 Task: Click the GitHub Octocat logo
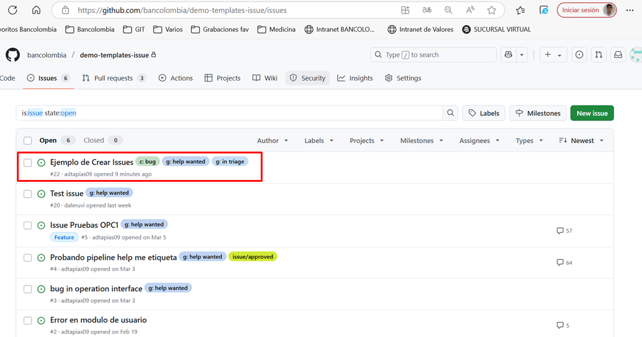tap(12, 55)
